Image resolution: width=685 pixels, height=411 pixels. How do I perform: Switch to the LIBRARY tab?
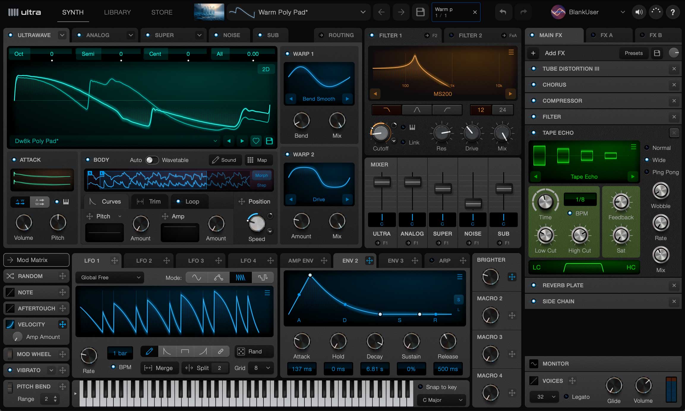click(x=118, y=12)
